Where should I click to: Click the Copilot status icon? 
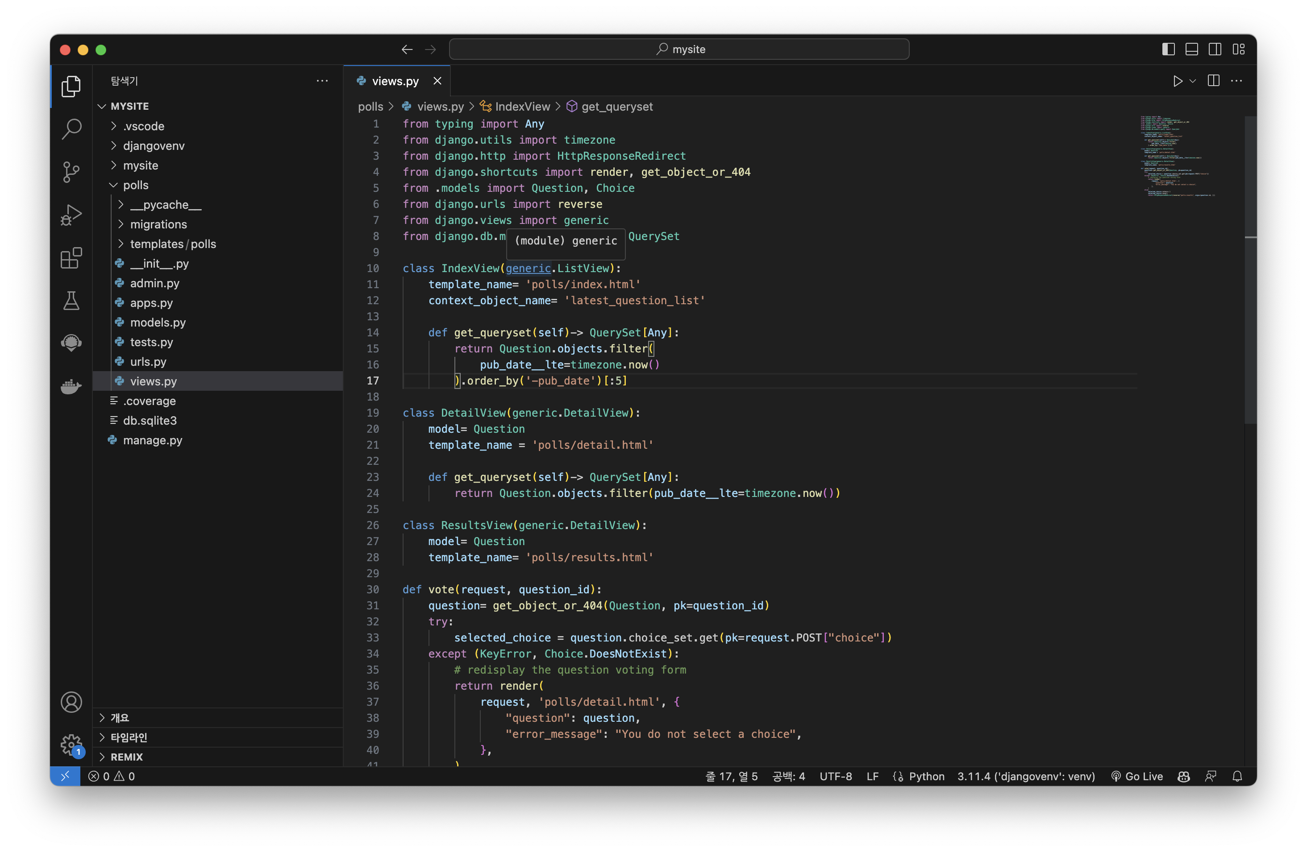pyautogui.click(x=1183, y=776)
